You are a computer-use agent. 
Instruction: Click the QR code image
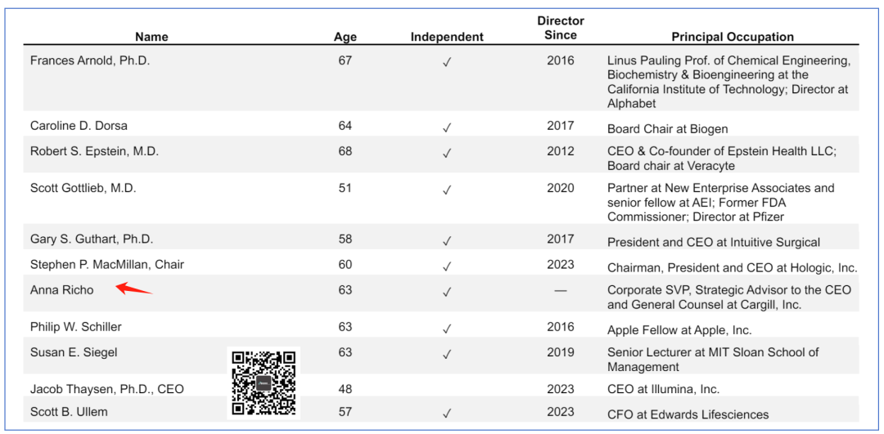click(x=264, y=382)
